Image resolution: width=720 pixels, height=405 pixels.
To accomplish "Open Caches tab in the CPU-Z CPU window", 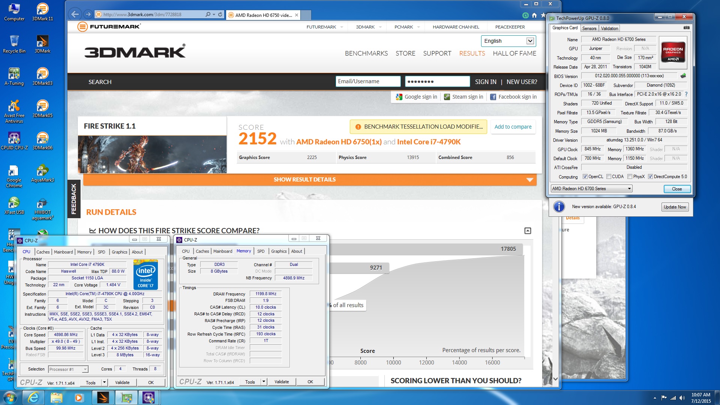I will 43,252.
